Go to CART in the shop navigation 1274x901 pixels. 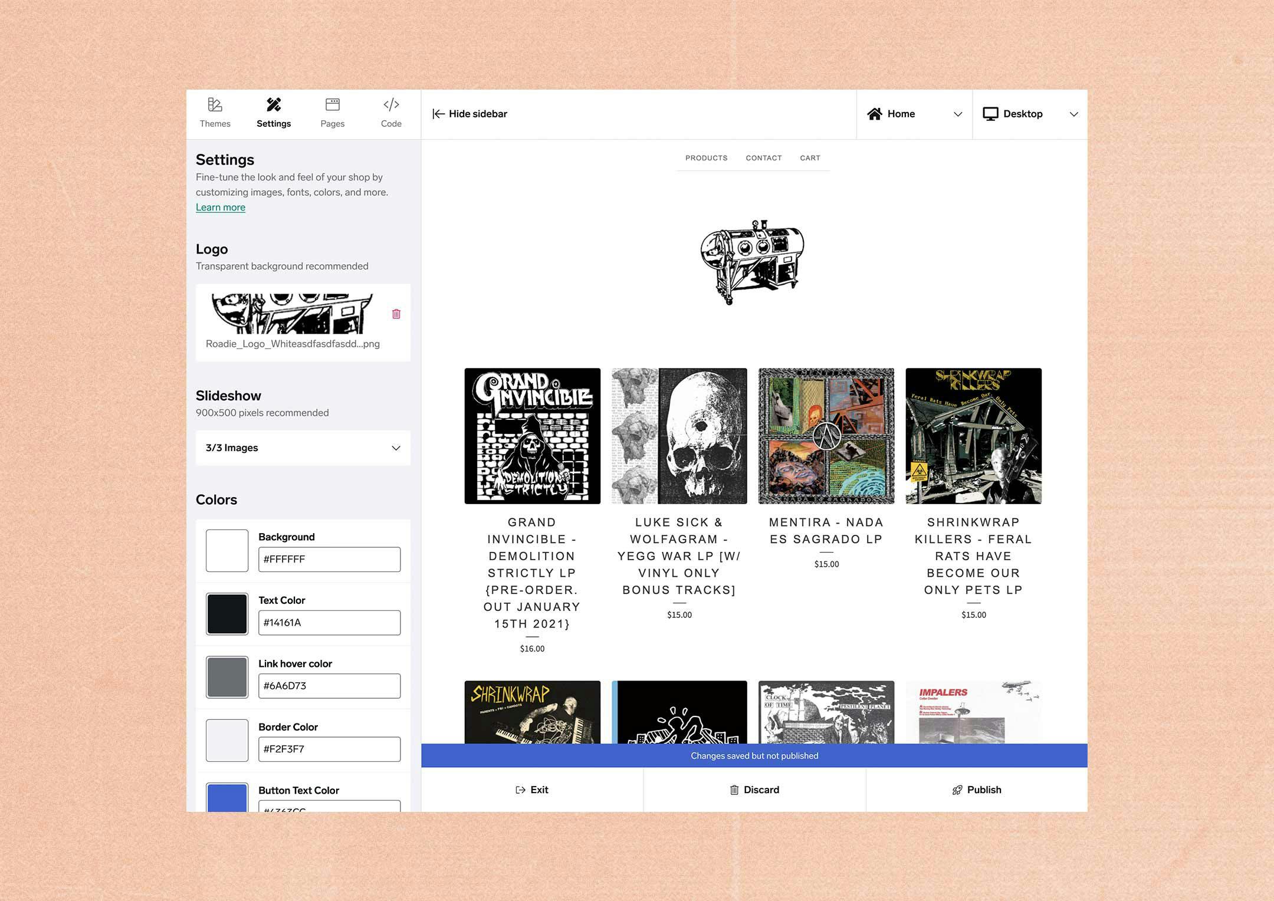point(810,158)
